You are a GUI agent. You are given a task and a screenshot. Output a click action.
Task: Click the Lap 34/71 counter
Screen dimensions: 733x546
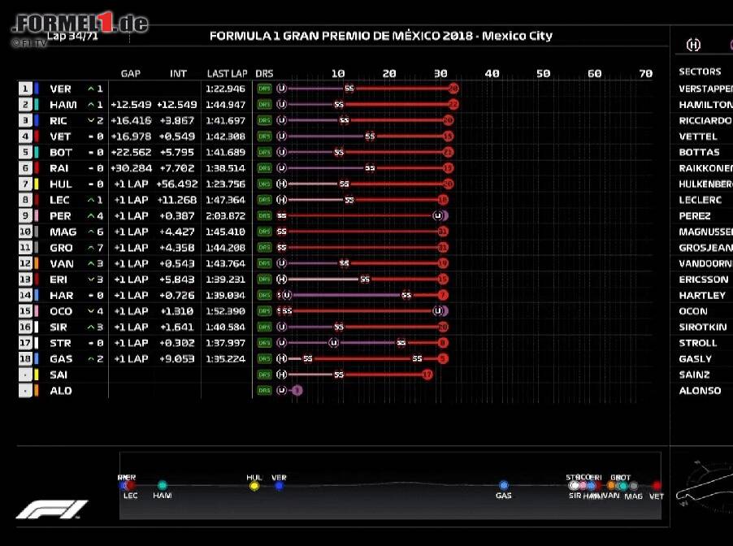coord(72,36)
